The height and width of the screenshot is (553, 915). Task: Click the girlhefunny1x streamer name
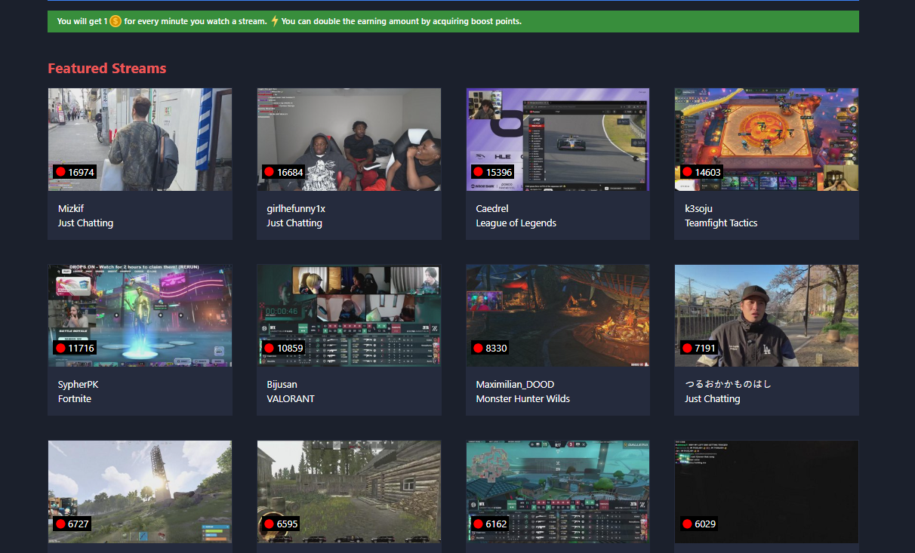296,208
